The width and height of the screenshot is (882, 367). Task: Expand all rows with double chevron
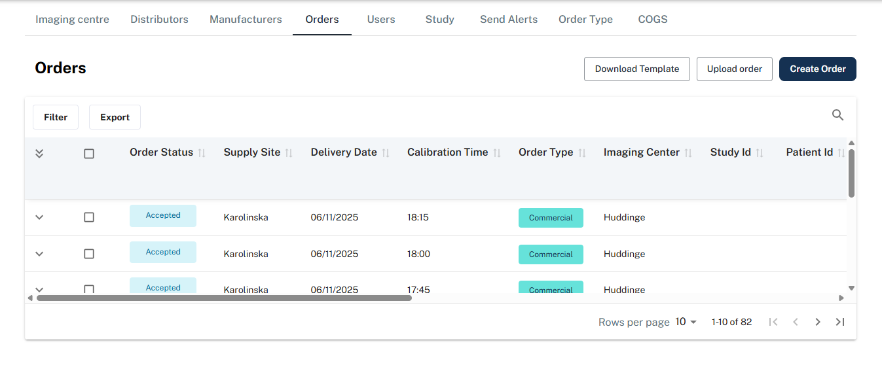39,154
